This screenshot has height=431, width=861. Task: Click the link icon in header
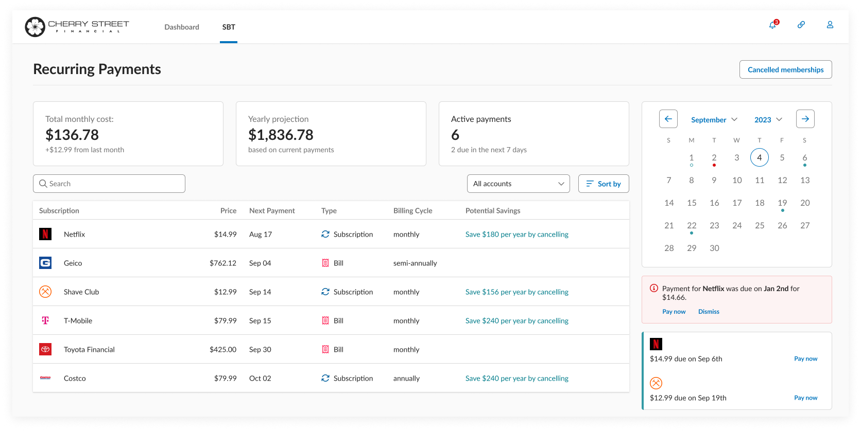(801, 25)
